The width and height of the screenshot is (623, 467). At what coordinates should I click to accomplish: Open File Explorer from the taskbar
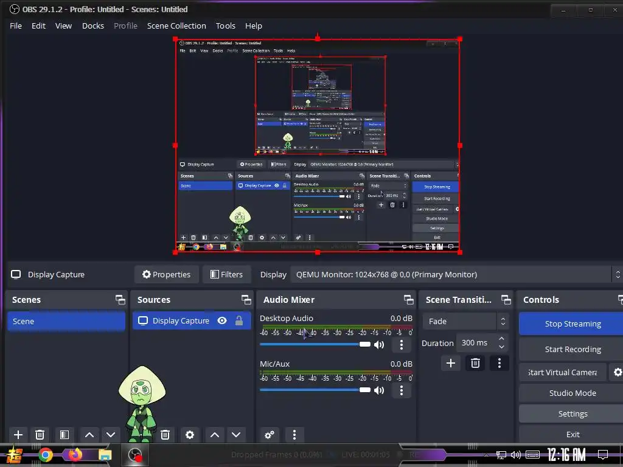[x=105, y=455]
